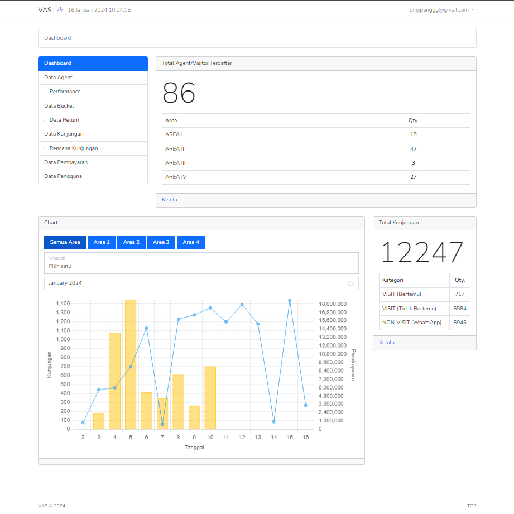The image size is (514, 514).
Task: Open the Data Bucket menu item
Action: pos(59,106)
